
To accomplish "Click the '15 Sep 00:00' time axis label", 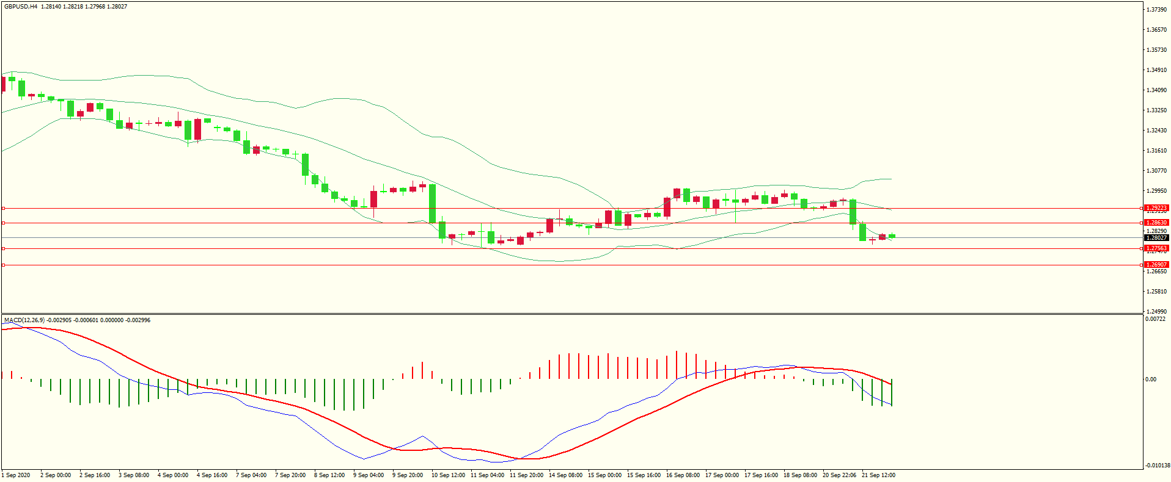I will tap(604, 475).
